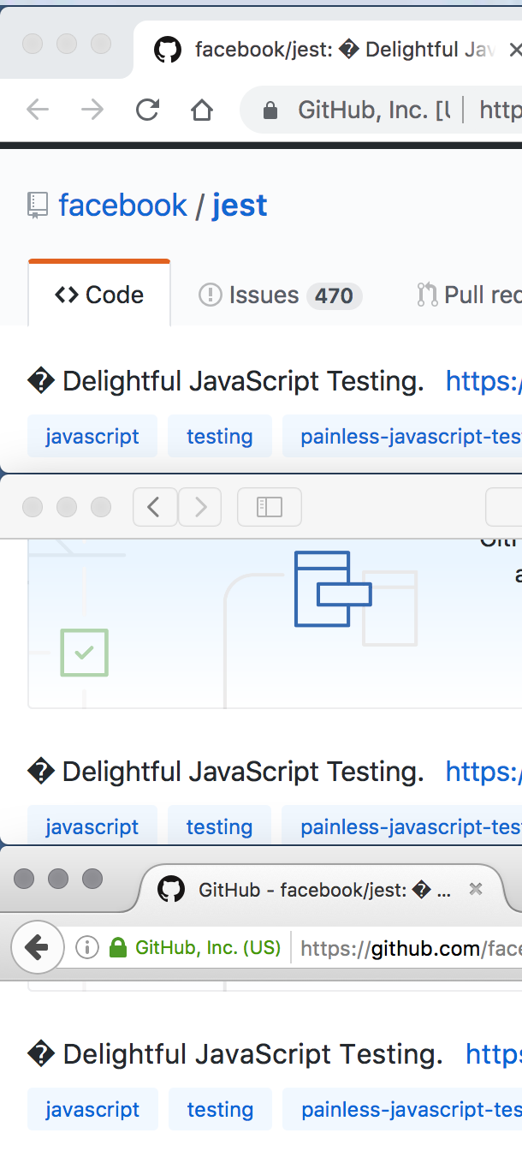The image size is (522, 1151).
Task: Click the Issues exclamation-circle icon
Action: pyautogui.click(x=211, y=295)
